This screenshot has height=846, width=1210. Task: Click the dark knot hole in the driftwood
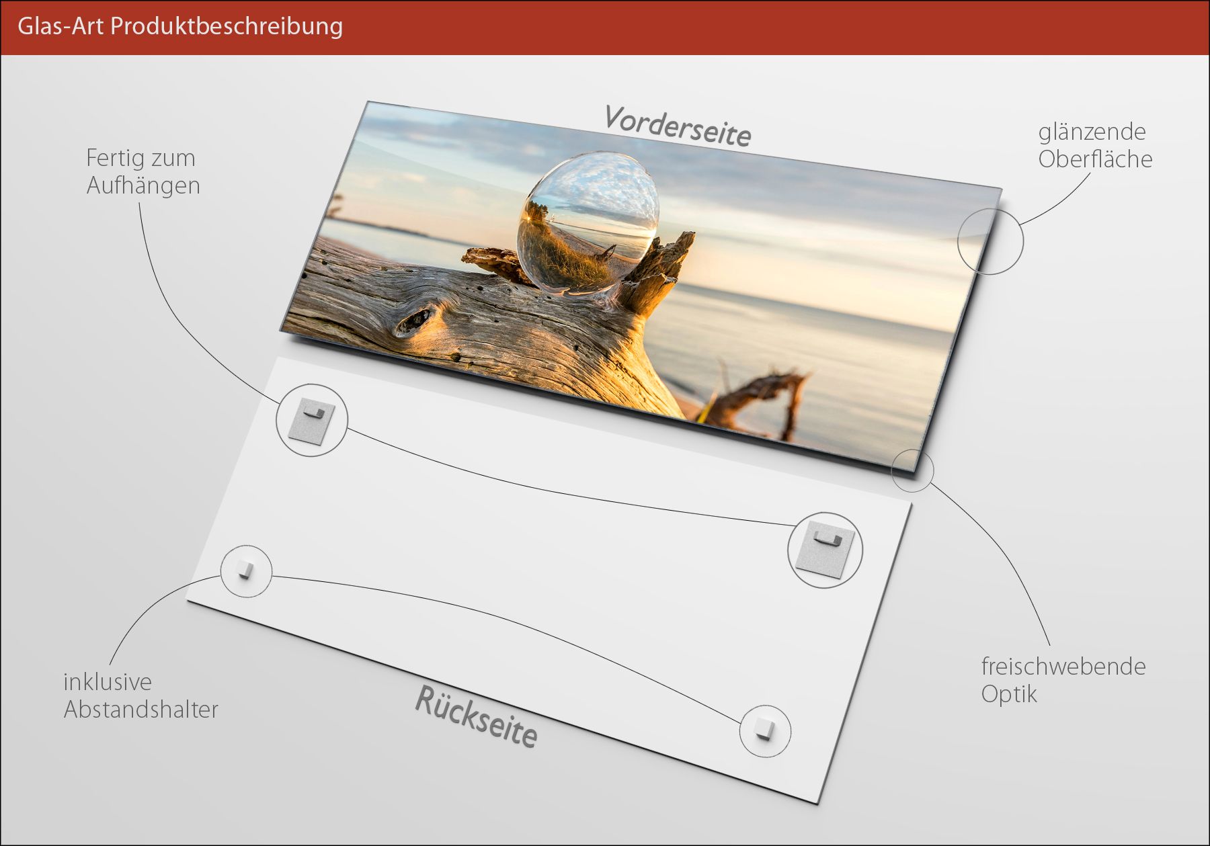[x=416, y=321]
